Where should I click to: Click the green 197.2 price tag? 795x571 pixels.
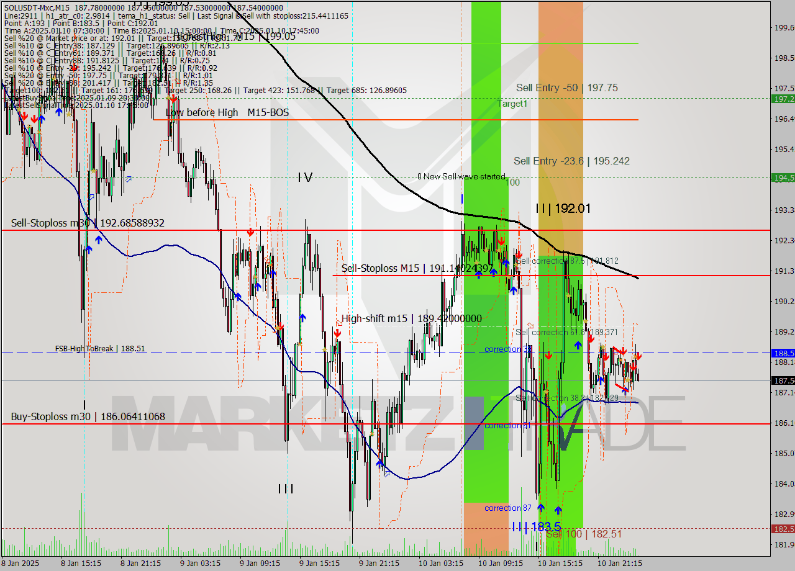click(x=783, y=99)
